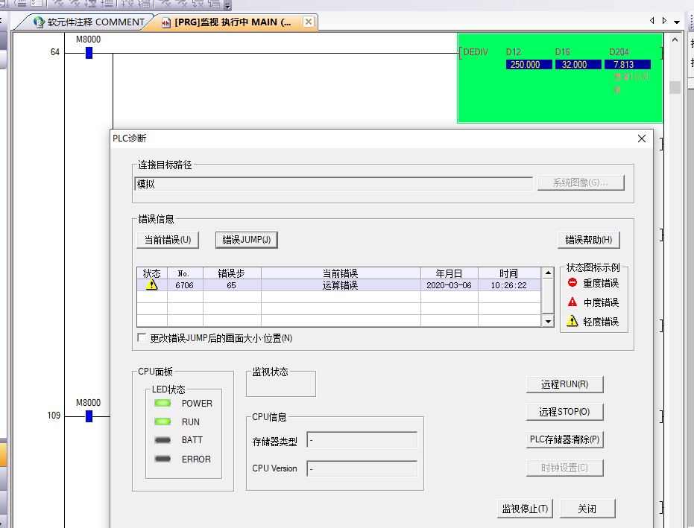Click the red triangle 中度错误 legend icon

click(x=572, y=302)
